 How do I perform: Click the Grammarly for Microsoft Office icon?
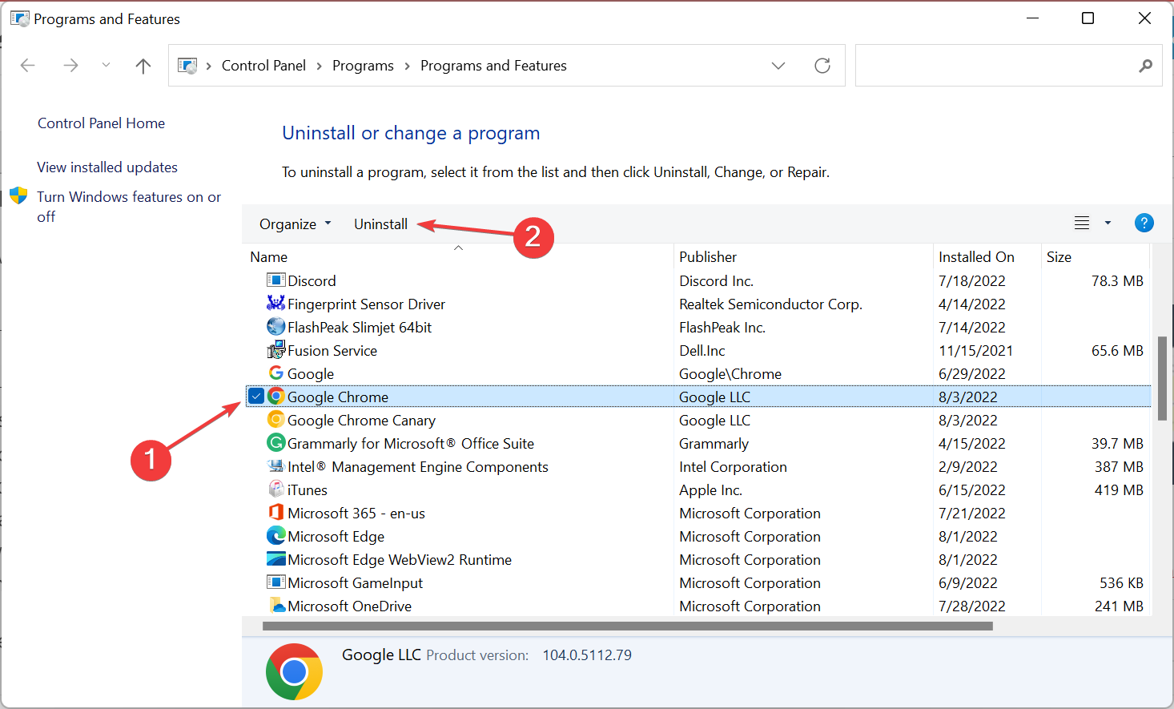tap(275, 443)
